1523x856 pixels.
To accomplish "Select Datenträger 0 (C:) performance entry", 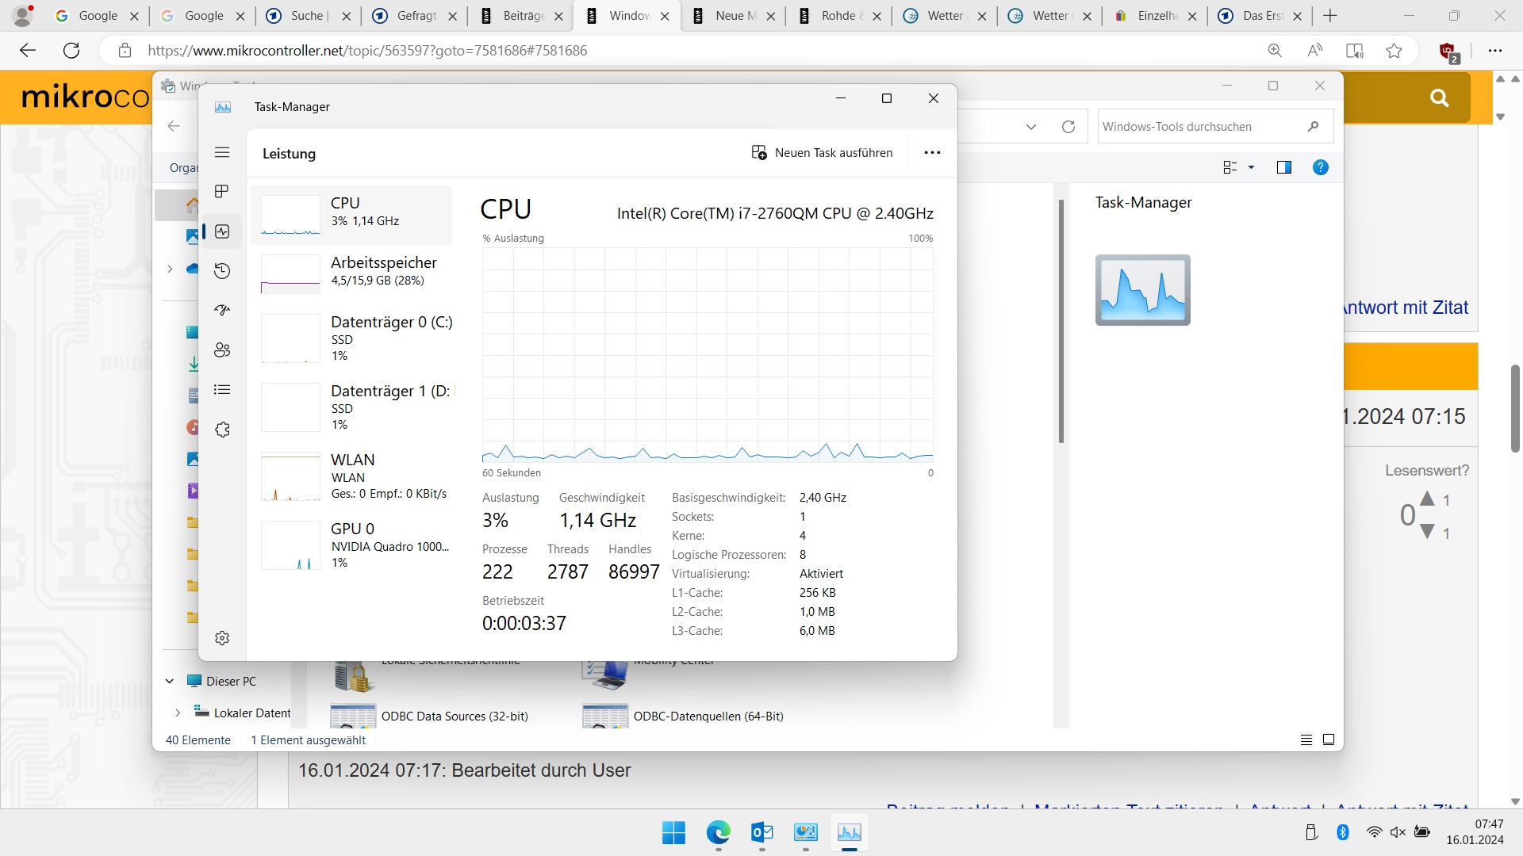I will pos(351,338).
